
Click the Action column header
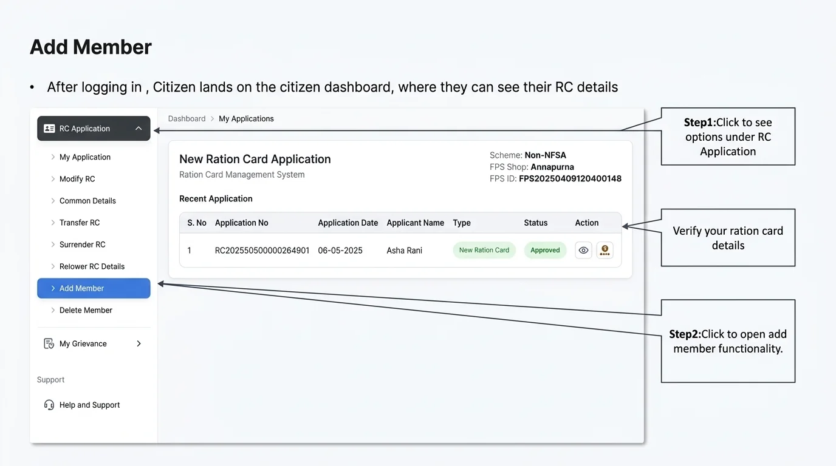click(587, 223)
